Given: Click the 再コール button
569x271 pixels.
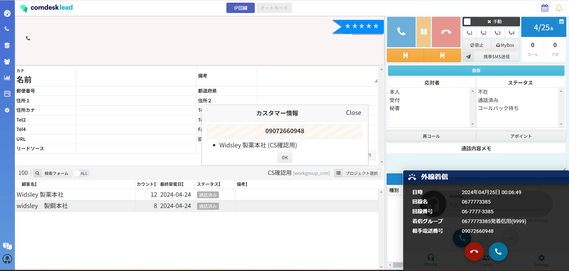Looking at the screenshot, I should (x=431, y=136).
